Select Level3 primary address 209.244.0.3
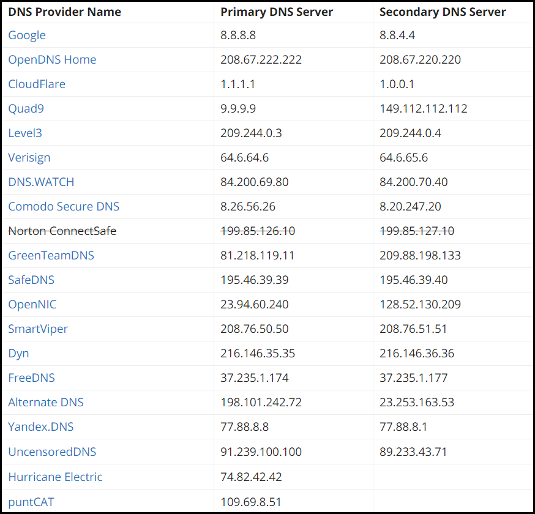This screenshot has width=535, height=514. tap(251, 133)
